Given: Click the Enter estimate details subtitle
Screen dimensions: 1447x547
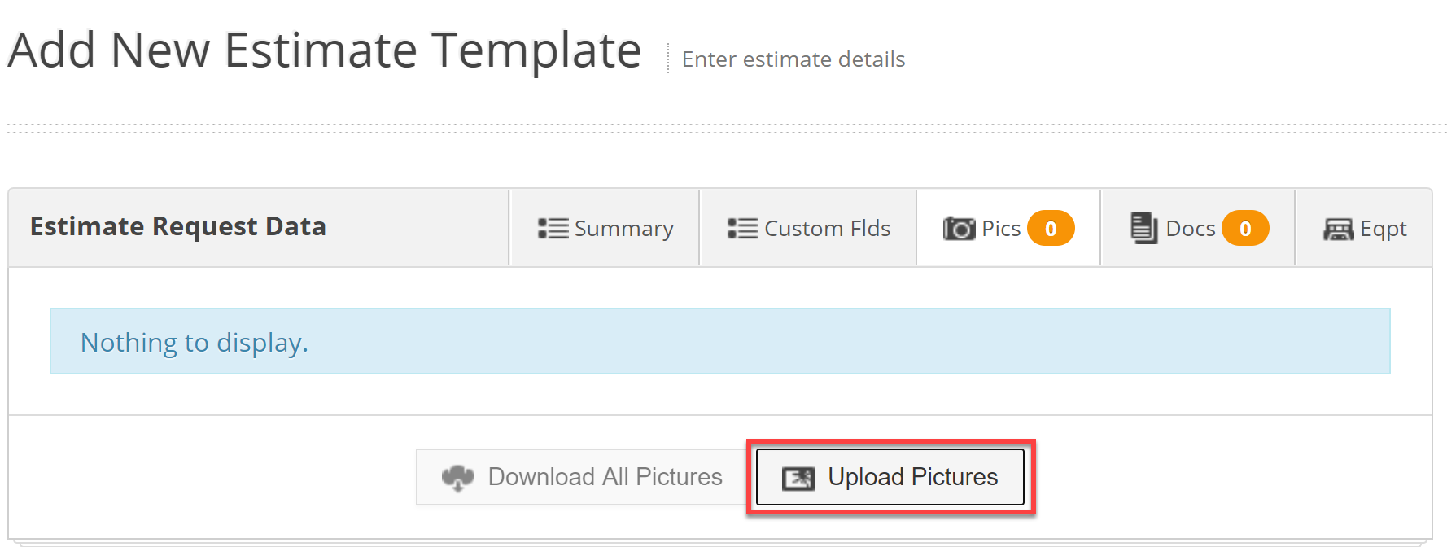Looking at the screenshot, I should [x=793, y=59].
